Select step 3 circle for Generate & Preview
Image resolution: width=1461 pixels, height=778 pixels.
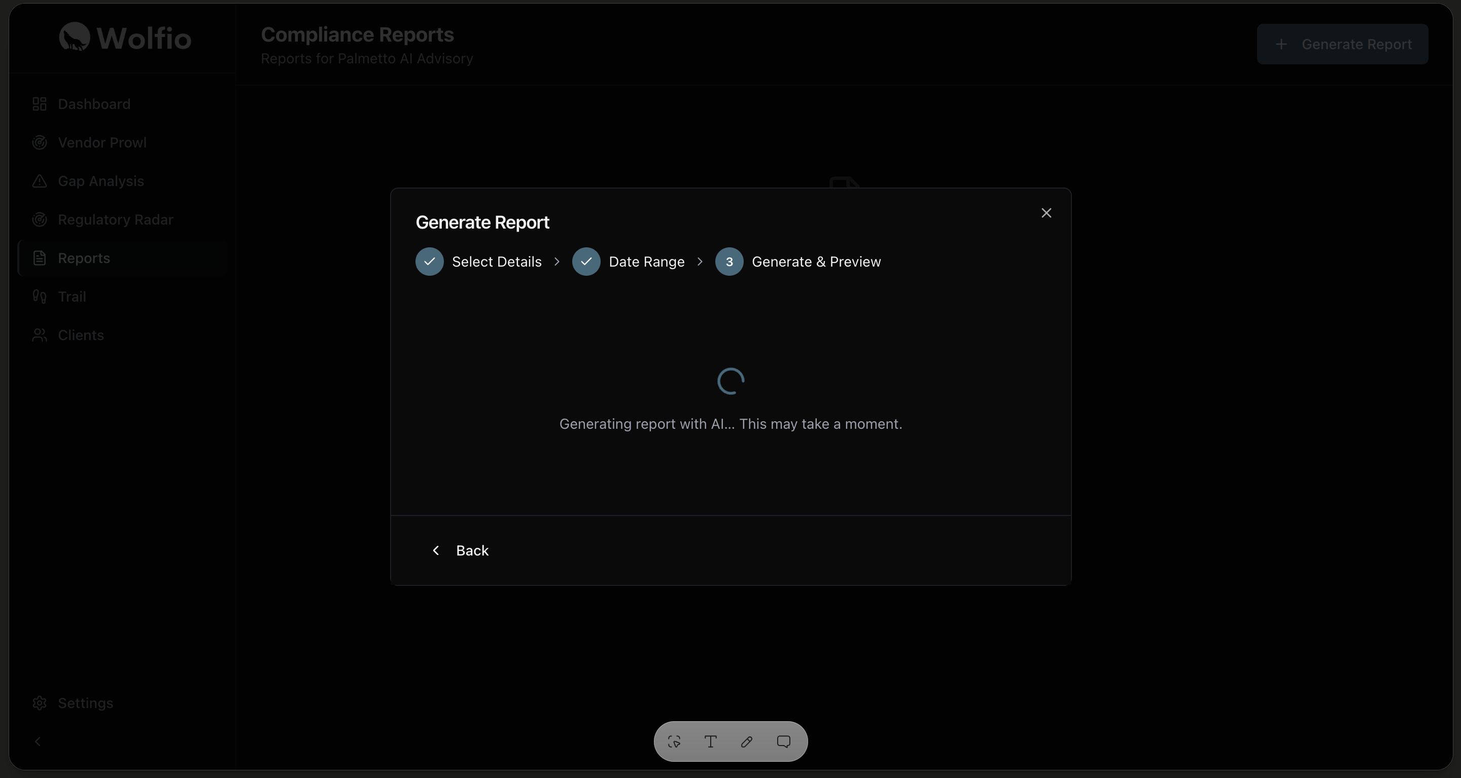tap(729, 262)
